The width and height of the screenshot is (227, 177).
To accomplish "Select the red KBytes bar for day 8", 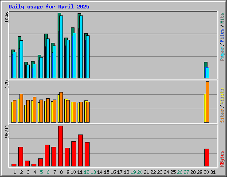I will 60,146.
